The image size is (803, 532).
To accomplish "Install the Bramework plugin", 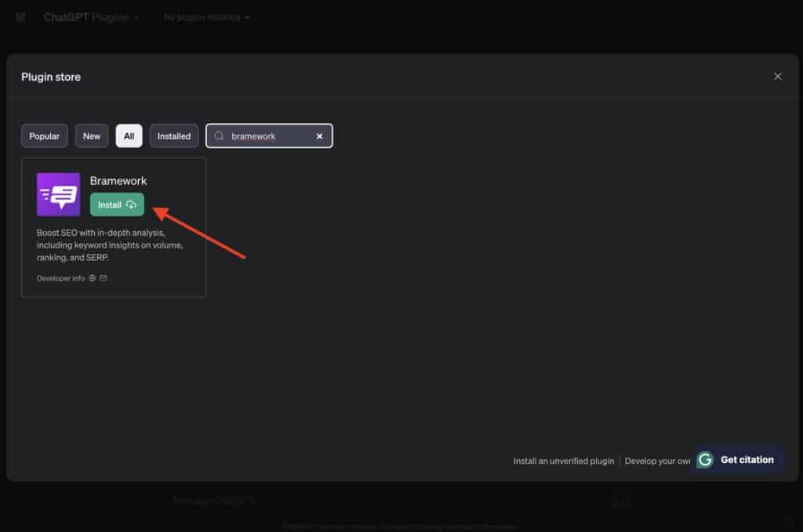I will (117, 204).
